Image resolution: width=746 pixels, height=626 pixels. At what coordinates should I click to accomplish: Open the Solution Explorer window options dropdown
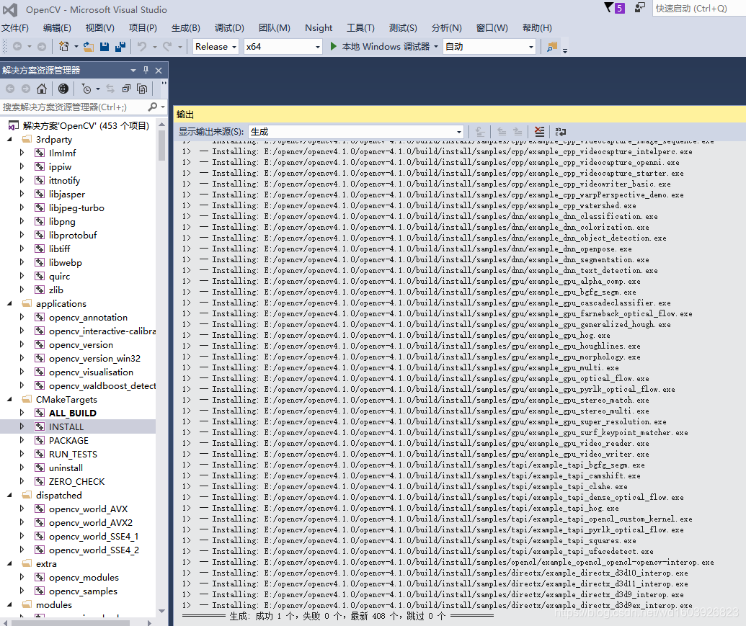point(133,71)
